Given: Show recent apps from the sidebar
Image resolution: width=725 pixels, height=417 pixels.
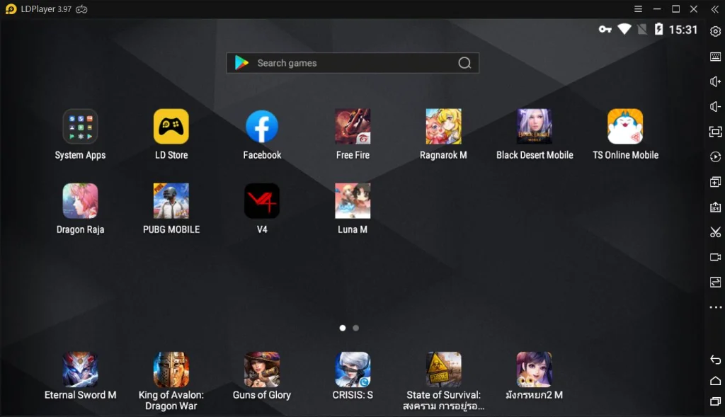Looking at the screenshot, I should (715, 401).
